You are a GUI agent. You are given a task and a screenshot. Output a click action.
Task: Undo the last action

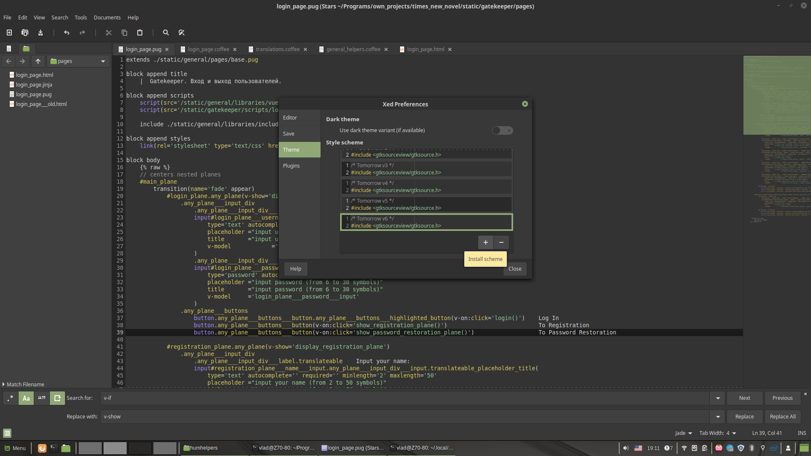pyautogui.click(x=67, y=33)
